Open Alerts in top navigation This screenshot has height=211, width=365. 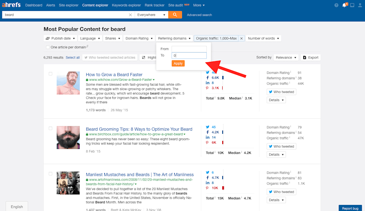coord(51,5)
